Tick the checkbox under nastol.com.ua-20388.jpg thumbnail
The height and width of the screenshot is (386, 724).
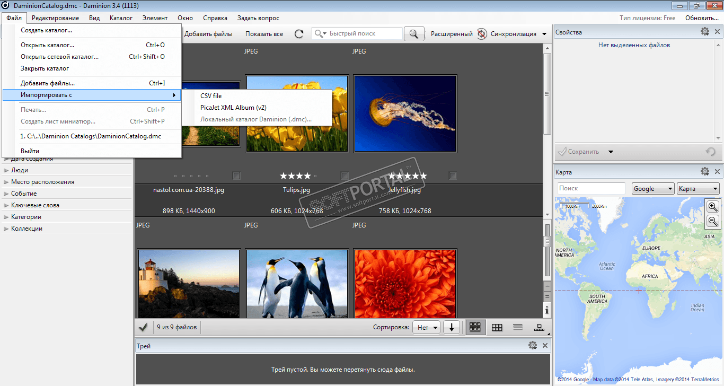coord(236,176)
